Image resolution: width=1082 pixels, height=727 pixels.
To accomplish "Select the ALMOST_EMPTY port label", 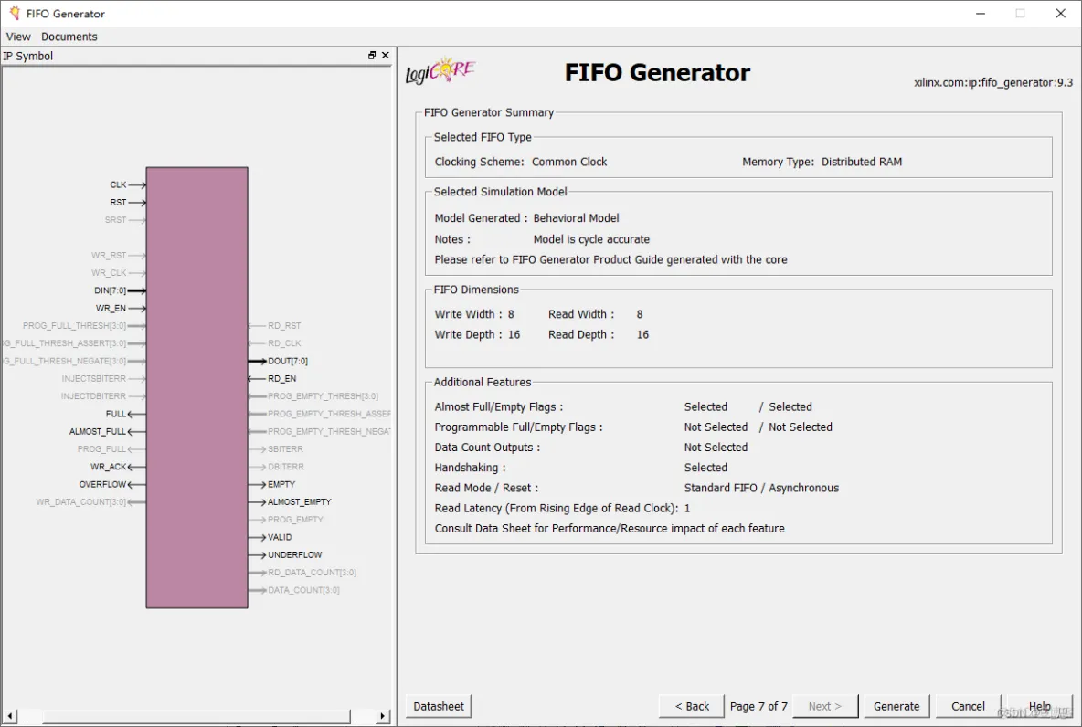I will pos(300,502).
